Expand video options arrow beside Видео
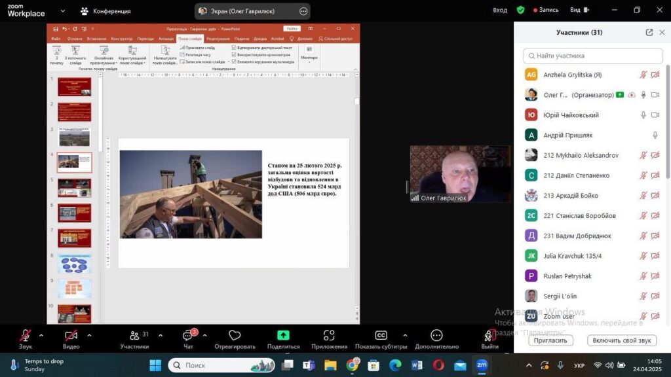Viewport: 671px width, 377px height. 89,335
